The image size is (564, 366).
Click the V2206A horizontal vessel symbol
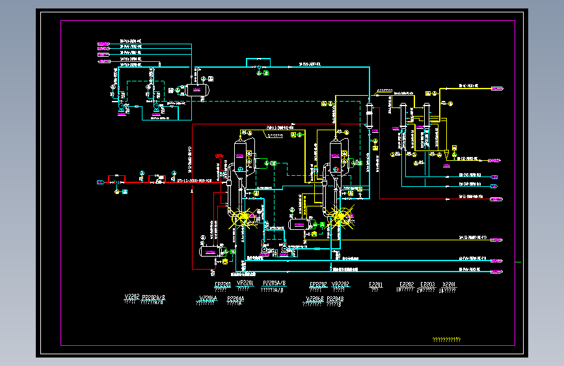tap(210, 251)
